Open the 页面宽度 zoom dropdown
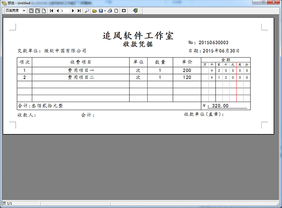 click(24, 11)
